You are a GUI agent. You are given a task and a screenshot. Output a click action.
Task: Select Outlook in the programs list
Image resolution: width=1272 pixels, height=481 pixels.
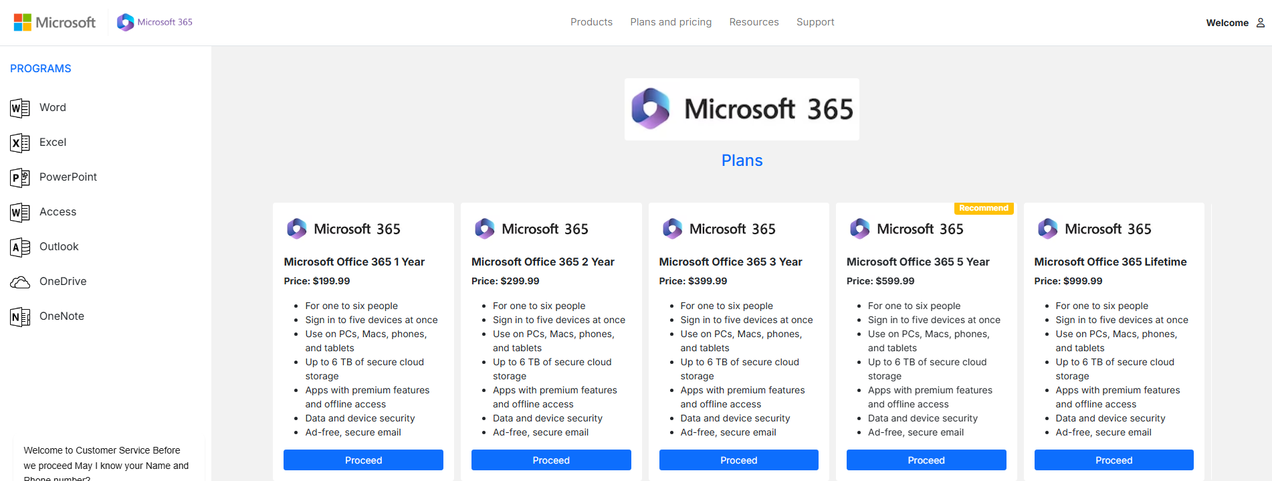pyautogui.click(x=59, y=247)
